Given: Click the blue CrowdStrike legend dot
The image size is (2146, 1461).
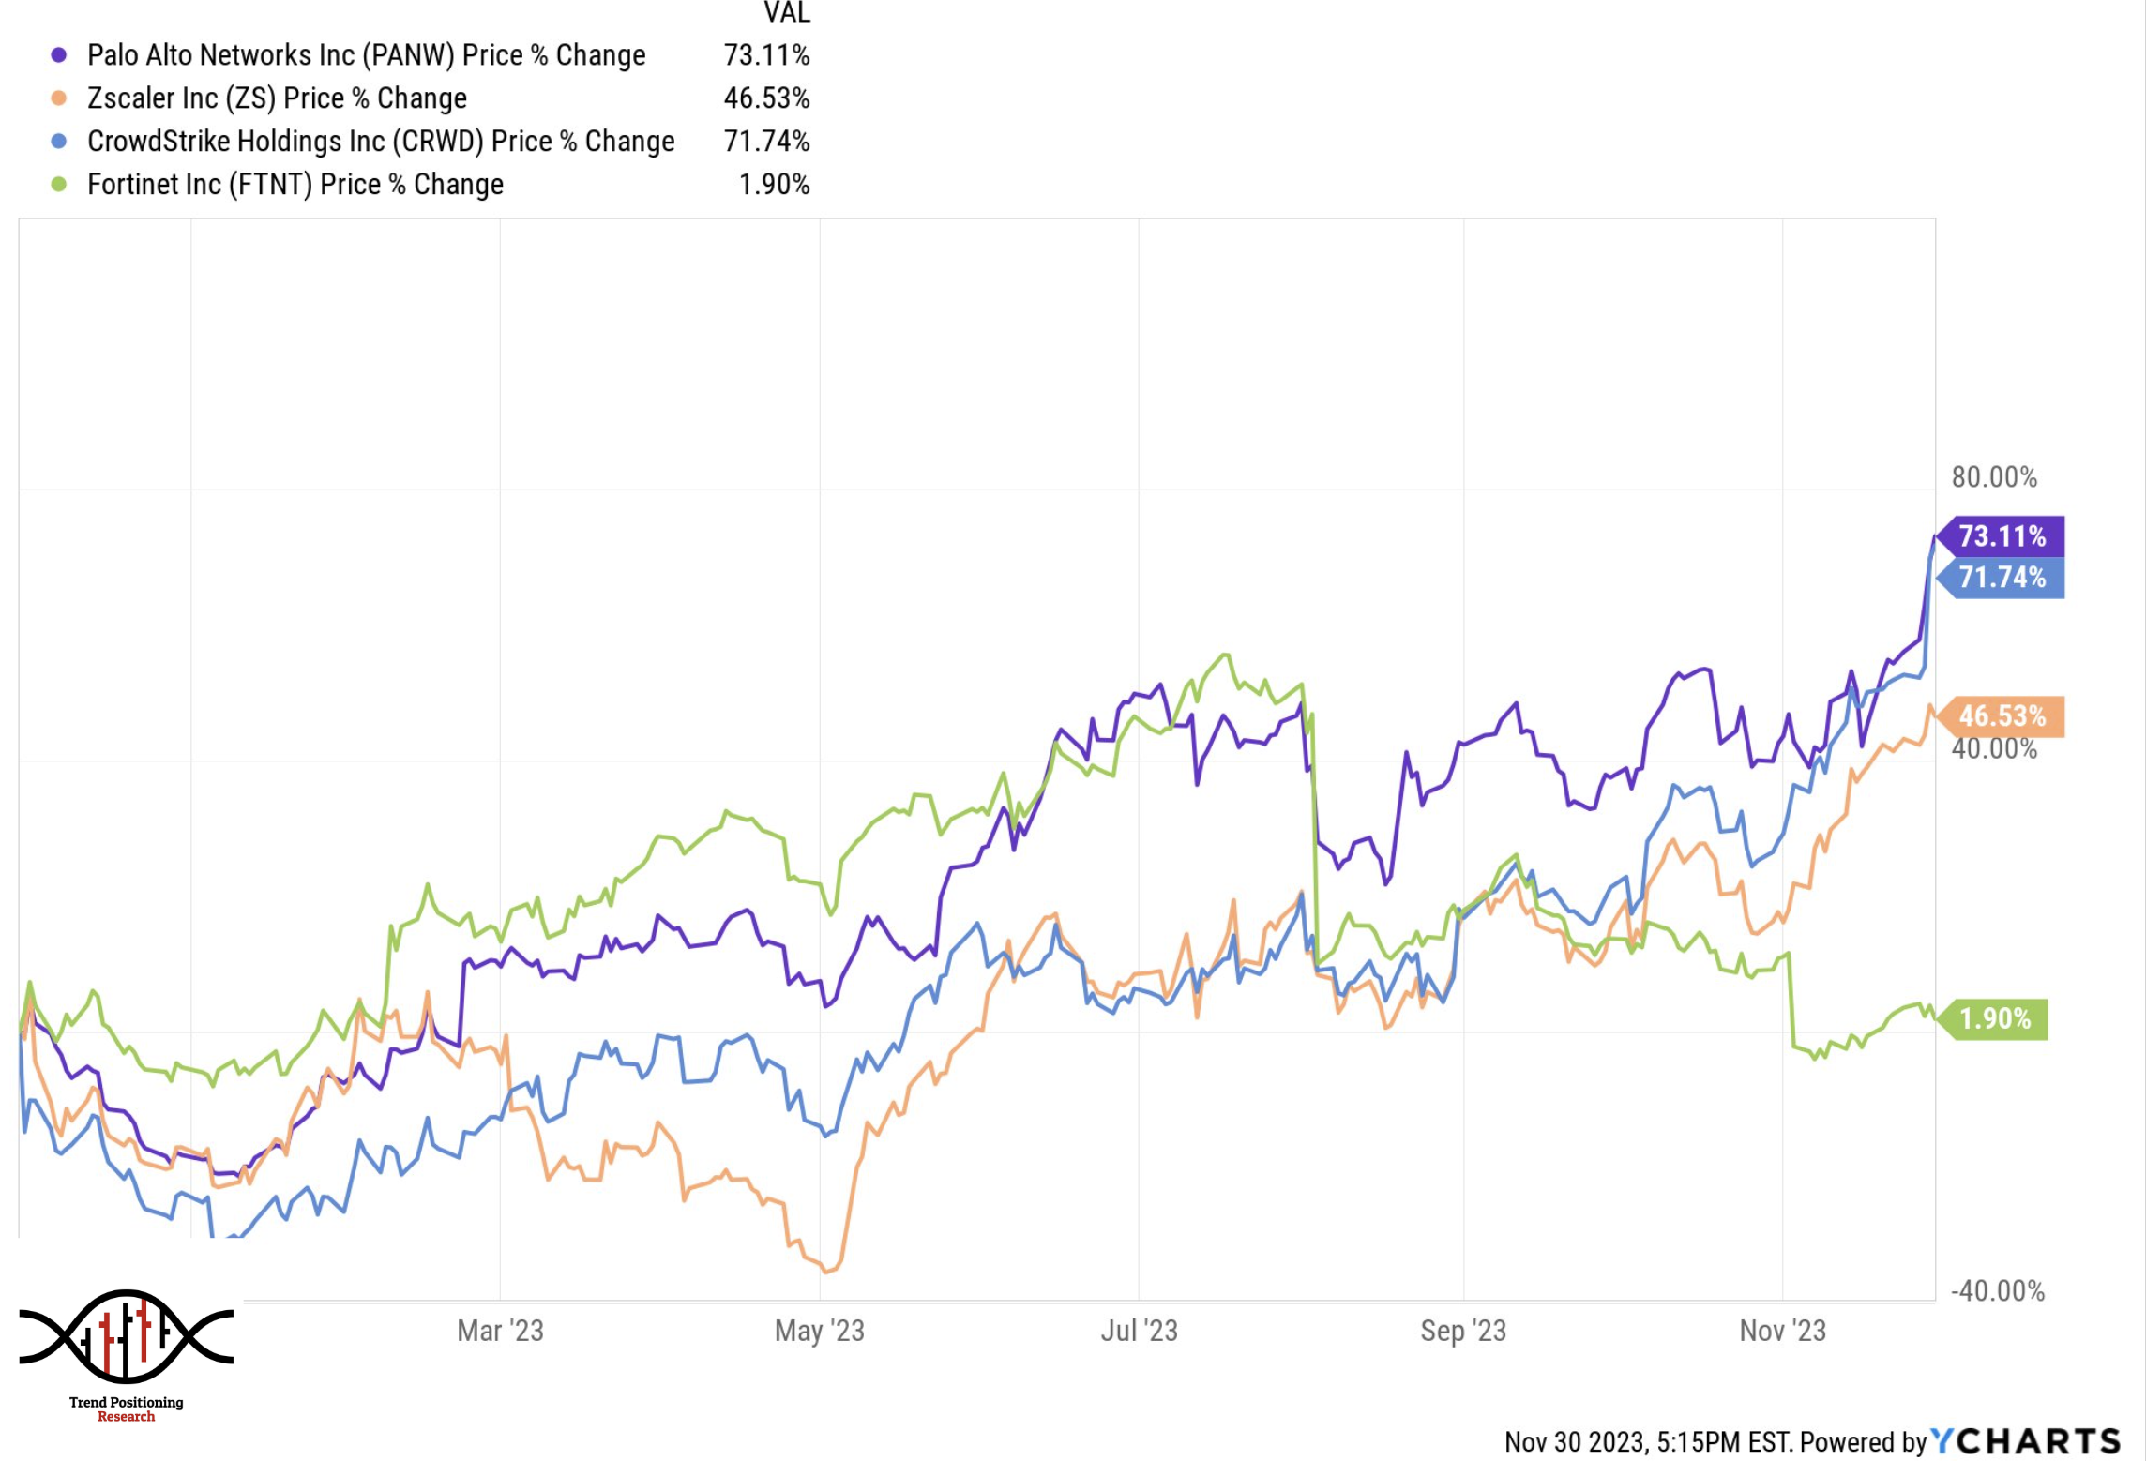Looking at the screenshot, I should coord(59,142).
